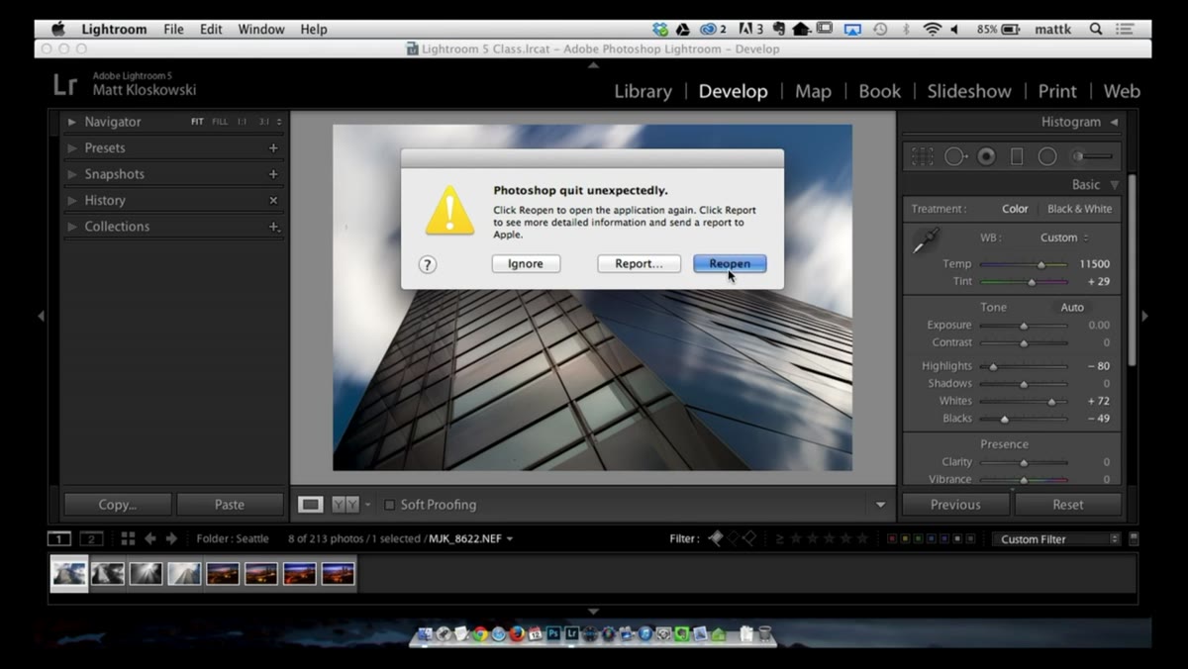
Task: Toggle the green color label filter
Action: tap(918, 539)
